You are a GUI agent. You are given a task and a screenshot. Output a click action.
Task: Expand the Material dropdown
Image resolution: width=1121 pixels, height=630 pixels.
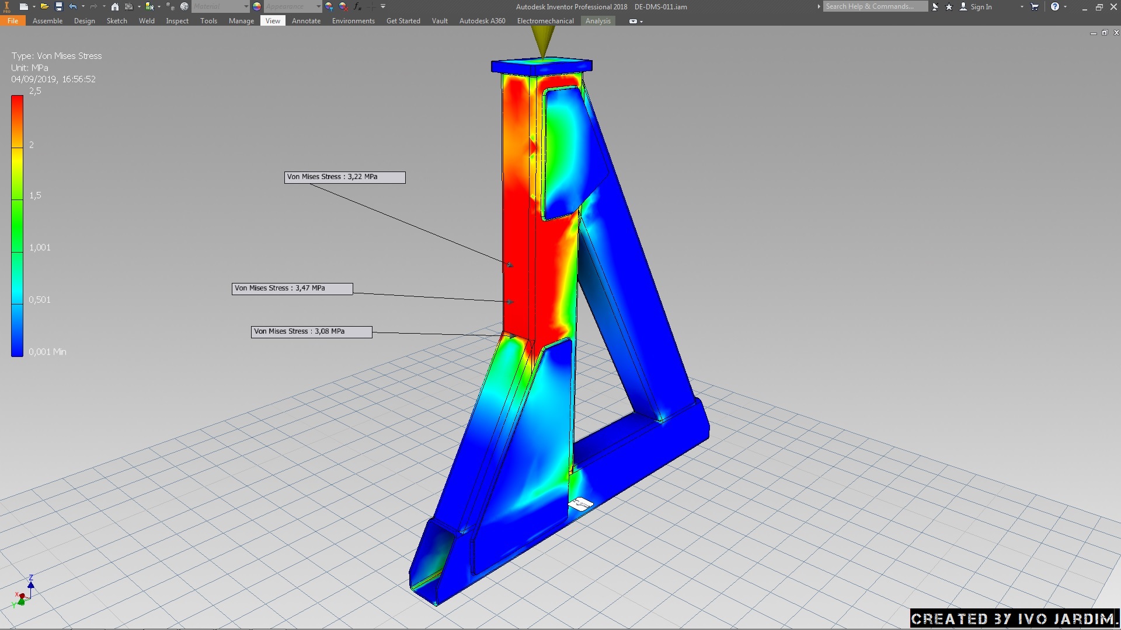pyautogui.click(x=246, y=6)
